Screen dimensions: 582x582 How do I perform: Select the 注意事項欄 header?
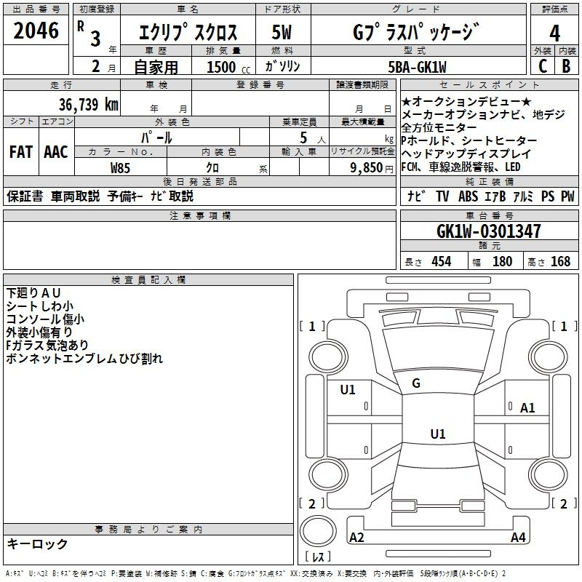tap(199, 215)
